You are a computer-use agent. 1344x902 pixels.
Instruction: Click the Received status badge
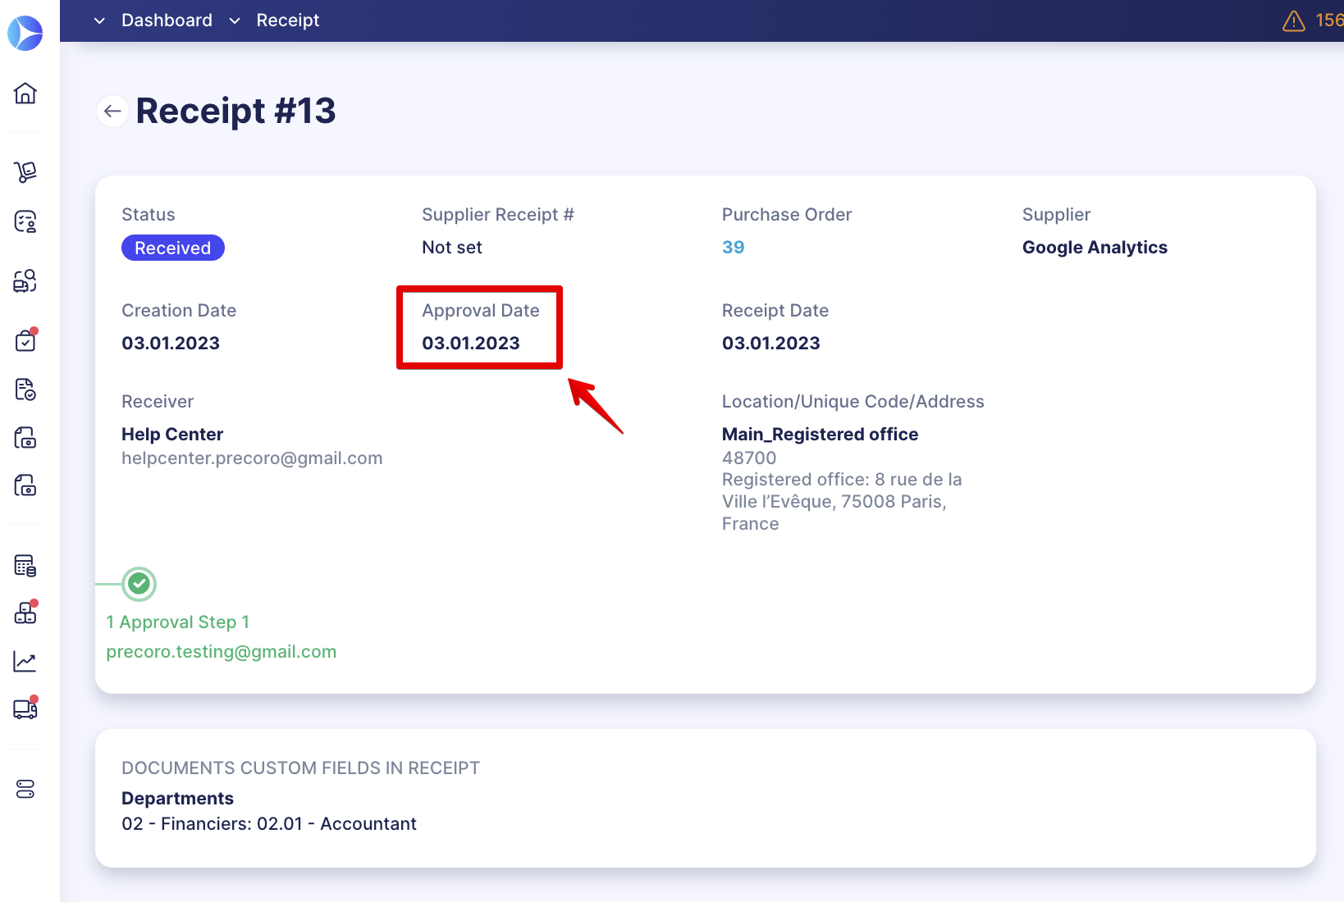coord(173,248)
